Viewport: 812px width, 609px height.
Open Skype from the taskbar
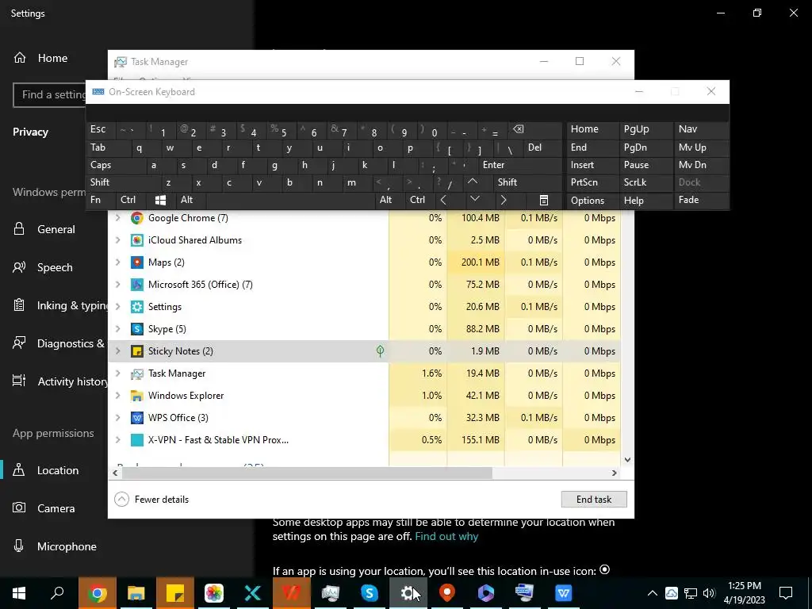point(370,593)
